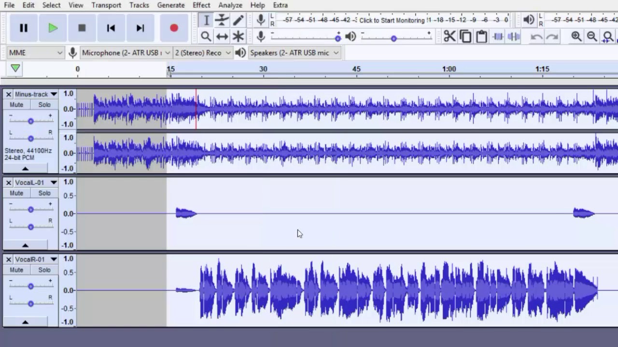Open the VocalL-01 track dropdown menu
Viewport: 618px width, 347px height.
click(36, 183)
